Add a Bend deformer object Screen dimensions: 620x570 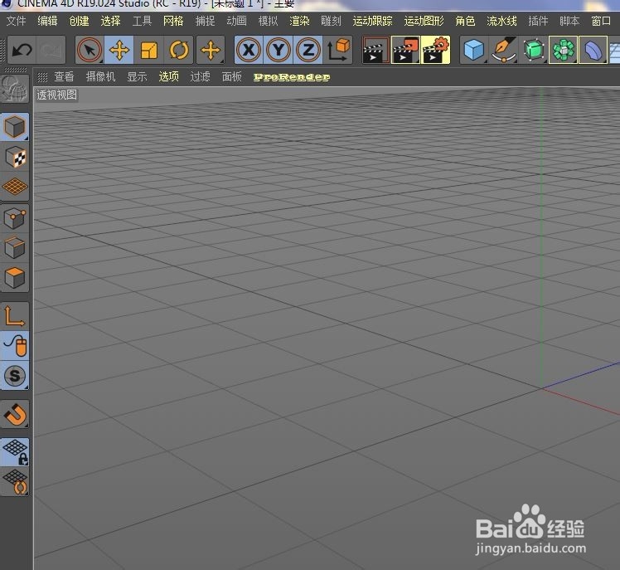click(x=593, y=50)
